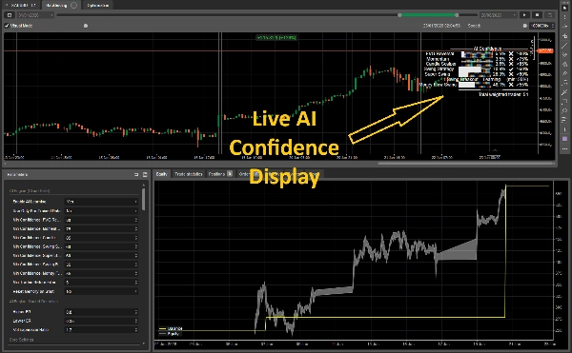
Task: Open the Equity tab in the results panel
Action: (x=162, y=174)
